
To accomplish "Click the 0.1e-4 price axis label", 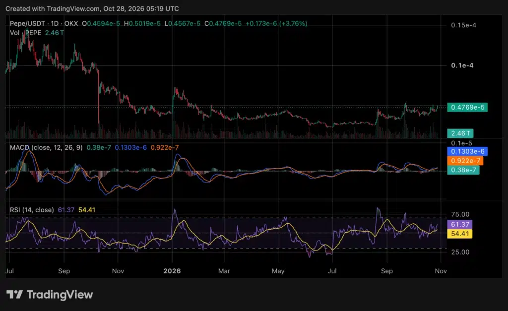I will tap(462, 65).
